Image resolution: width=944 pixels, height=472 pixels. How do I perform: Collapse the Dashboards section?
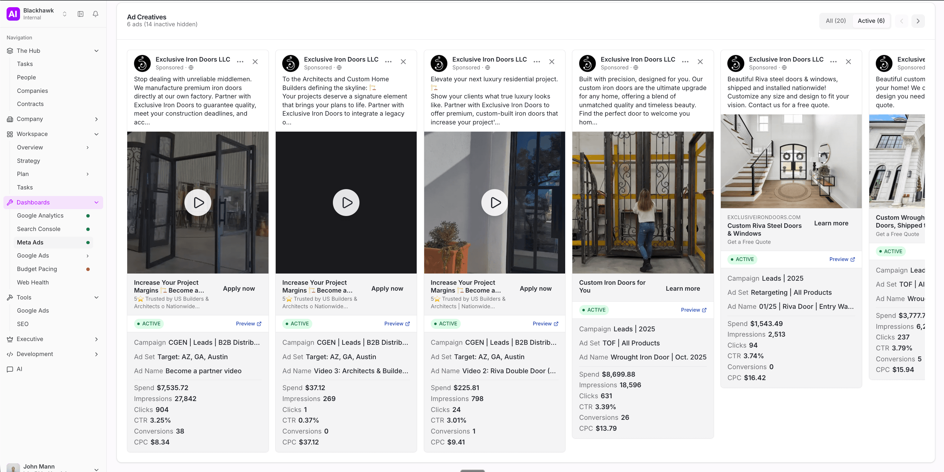tap(96, 202)
